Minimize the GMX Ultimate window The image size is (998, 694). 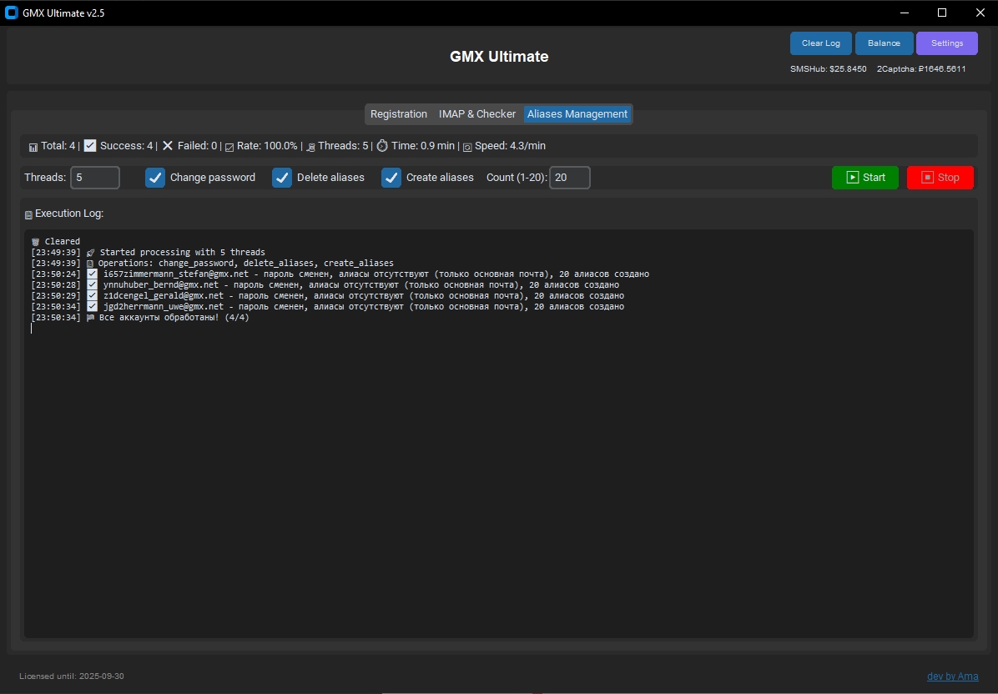pos(905,13)
